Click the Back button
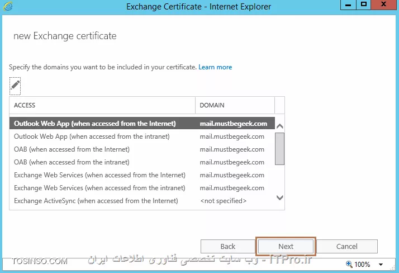This screenshot has height=273, width=399. [228, 246]
